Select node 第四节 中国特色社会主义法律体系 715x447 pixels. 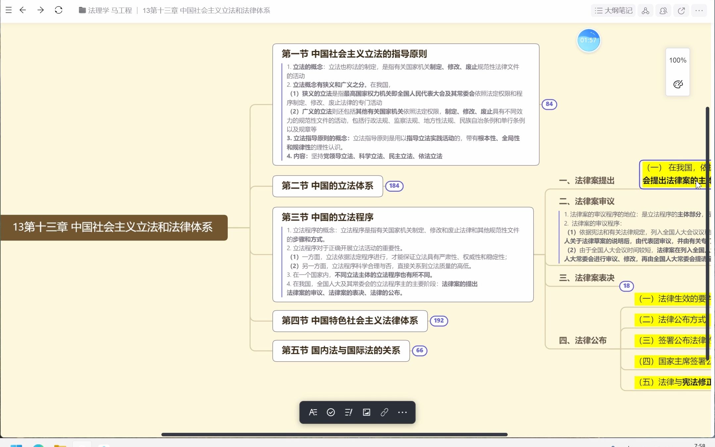pos(350,321)
